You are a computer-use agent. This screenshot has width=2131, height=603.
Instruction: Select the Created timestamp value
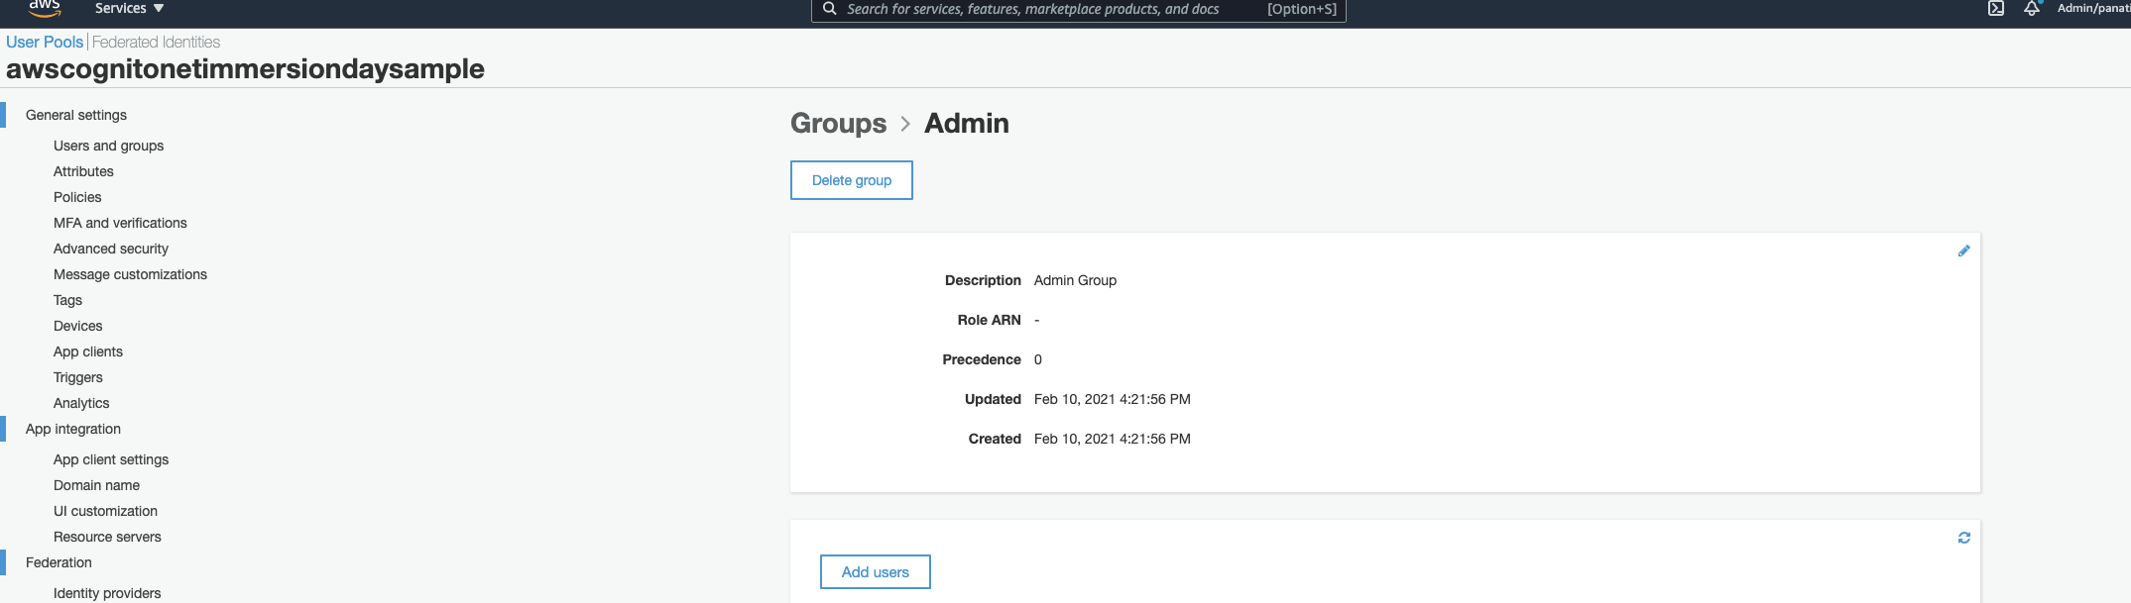(1112, 439)
